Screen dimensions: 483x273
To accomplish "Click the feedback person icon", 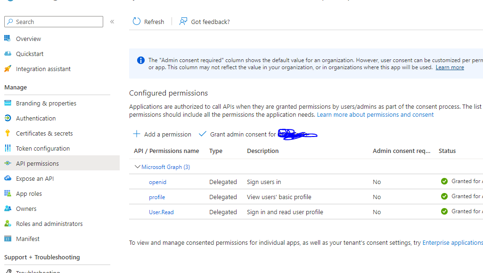I will pos(183,21).
